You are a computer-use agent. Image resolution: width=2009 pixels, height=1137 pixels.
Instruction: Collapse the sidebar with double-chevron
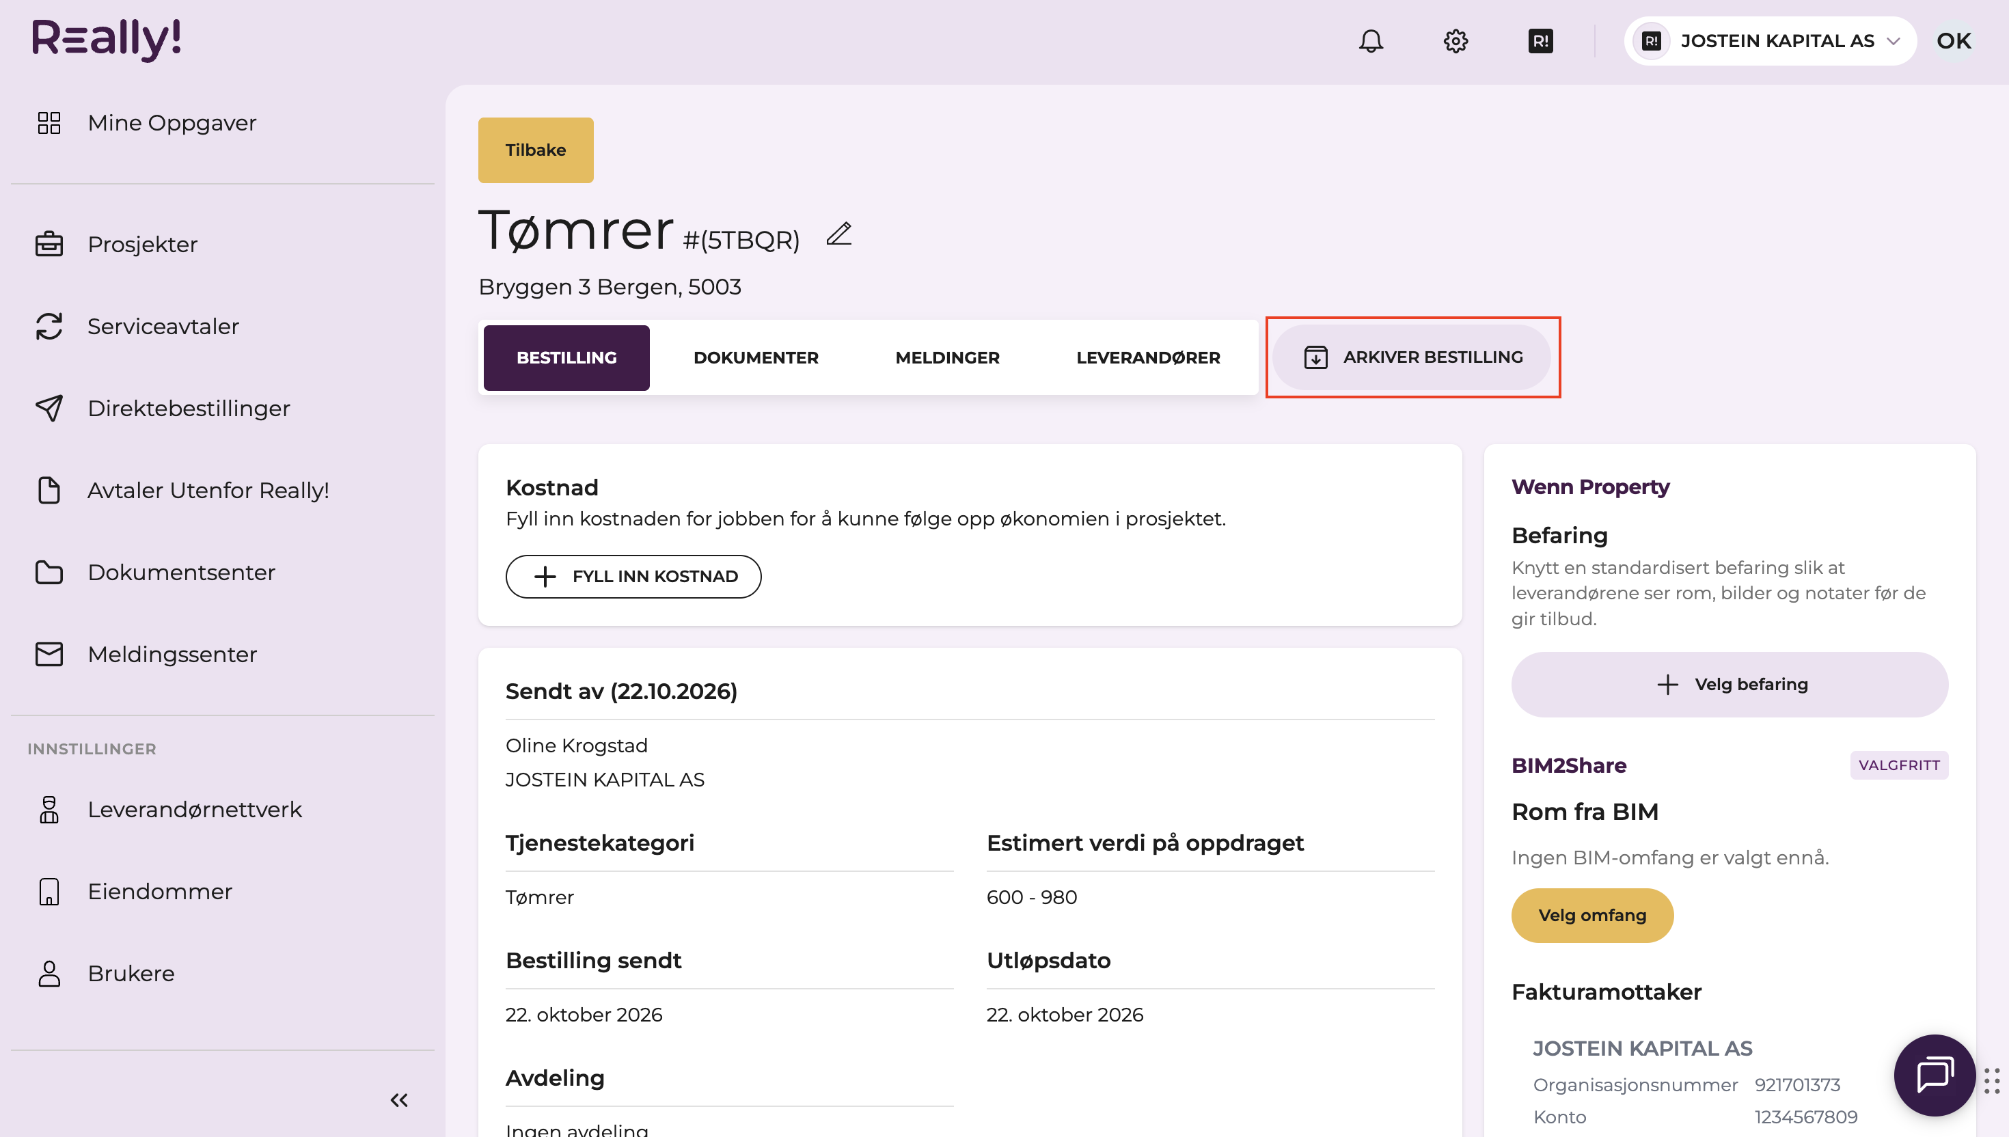pos(399,1099)
